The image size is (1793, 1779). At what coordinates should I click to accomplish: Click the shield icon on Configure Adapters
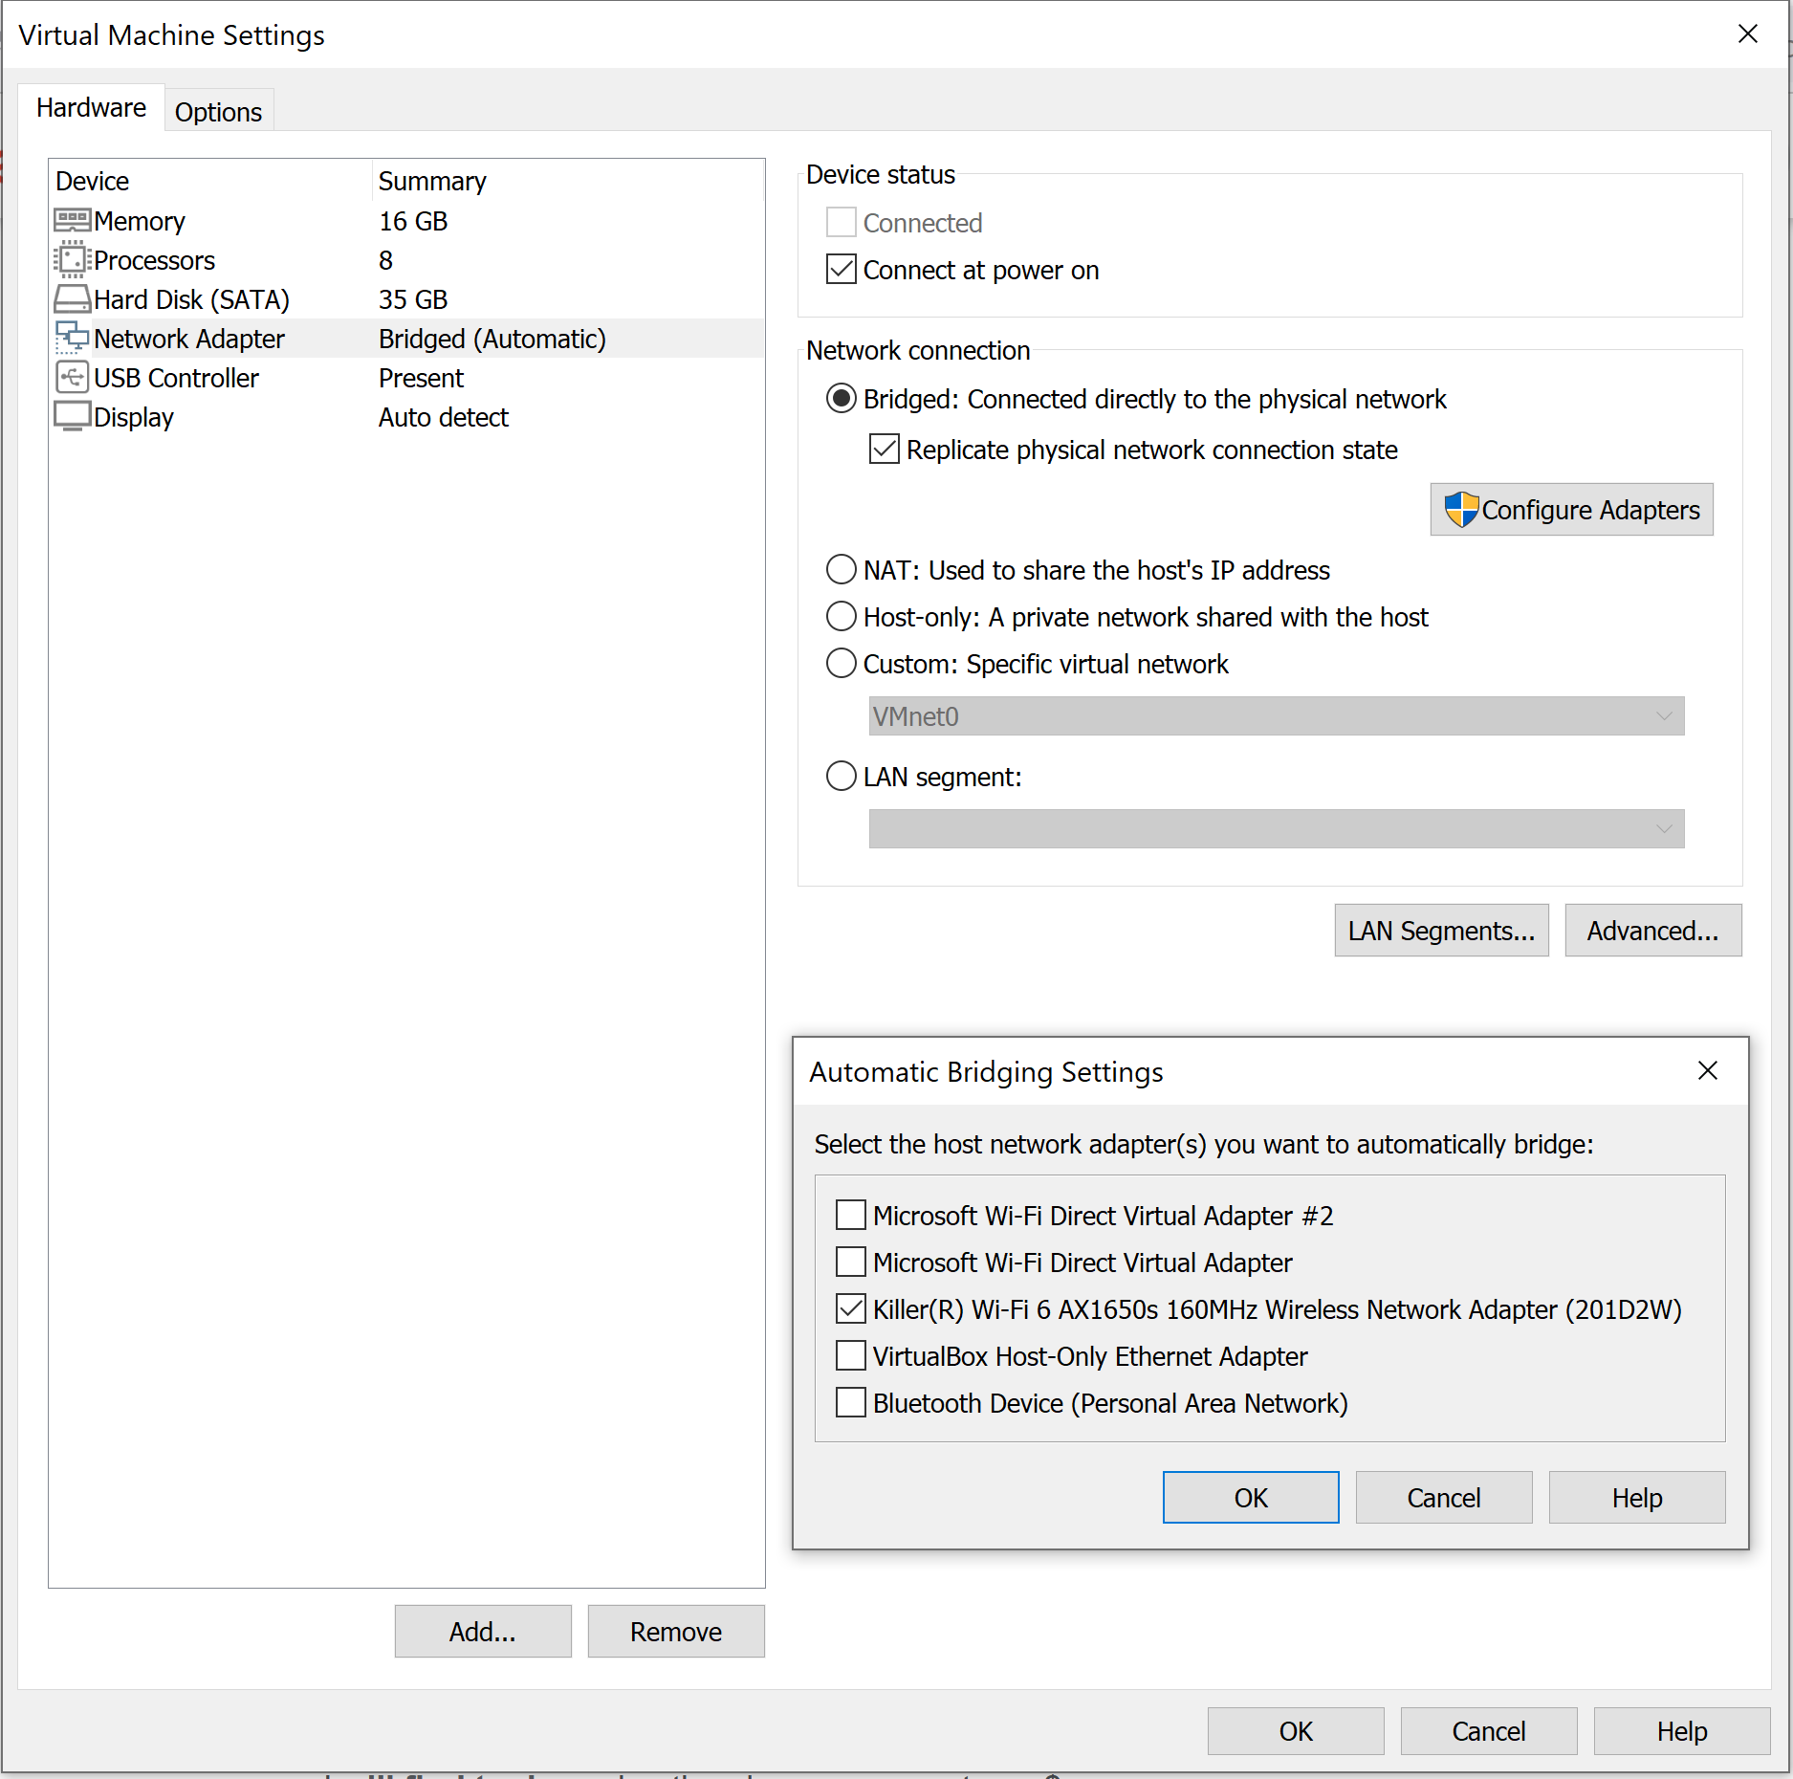(x=1461, y=510)
